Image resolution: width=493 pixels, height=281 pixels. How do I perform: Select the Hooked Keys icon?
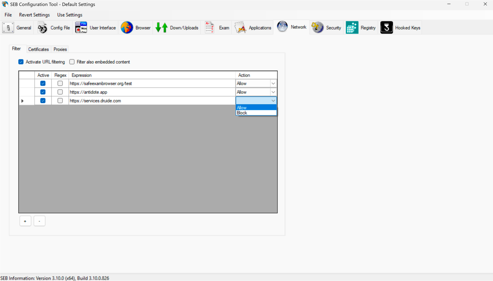pyautogui.click(x=387, y=28)
